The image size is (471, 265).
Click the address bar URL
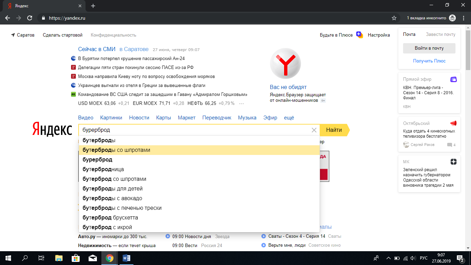click(67, 18)
